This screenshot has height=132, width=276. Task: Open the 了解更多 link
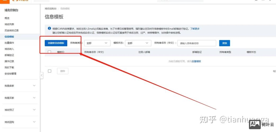[195, 29]
